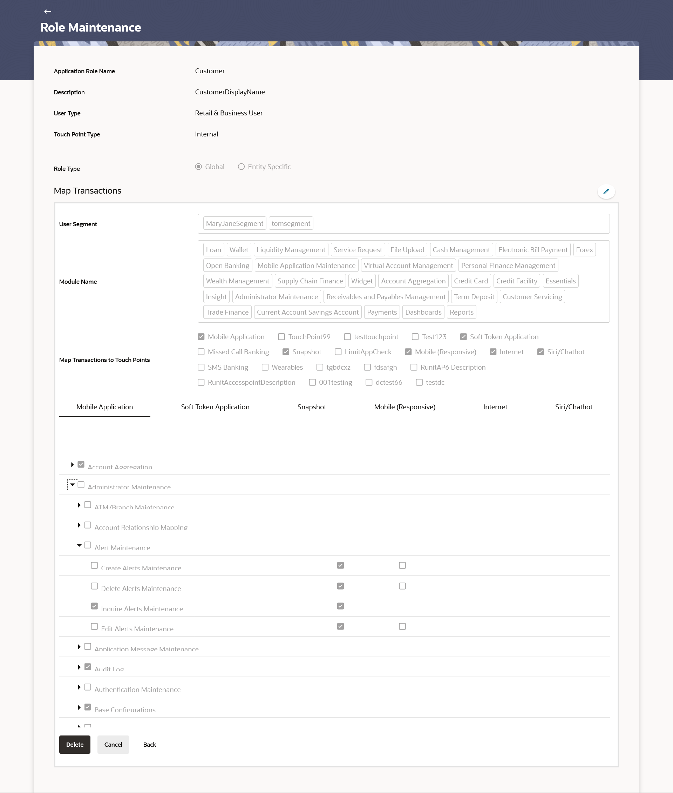Screen dimensions: 673x793
Task: Collapse the Administrator Maintenance node
Action: tap(73, 484)
